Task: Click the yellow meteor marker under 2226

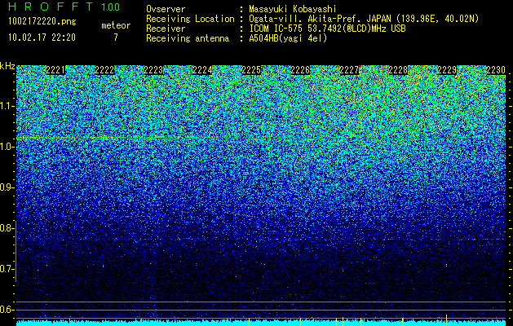Action: (300, 322)
